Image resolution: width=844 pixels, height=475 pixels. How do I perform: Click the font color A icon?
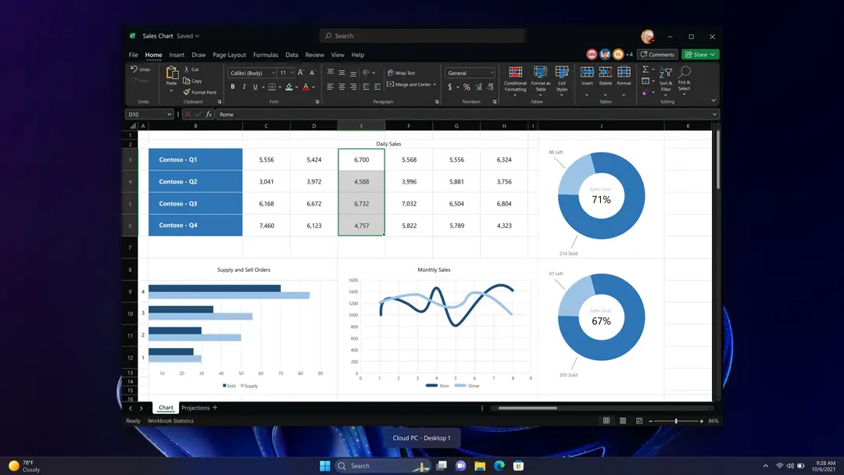(x=306, y=87)
